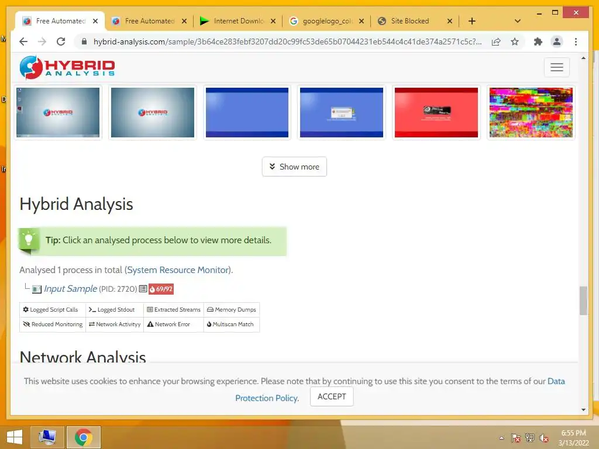The image size is (599, 449).
Task: Share this page via share icon
Action: tap(496, 42)
